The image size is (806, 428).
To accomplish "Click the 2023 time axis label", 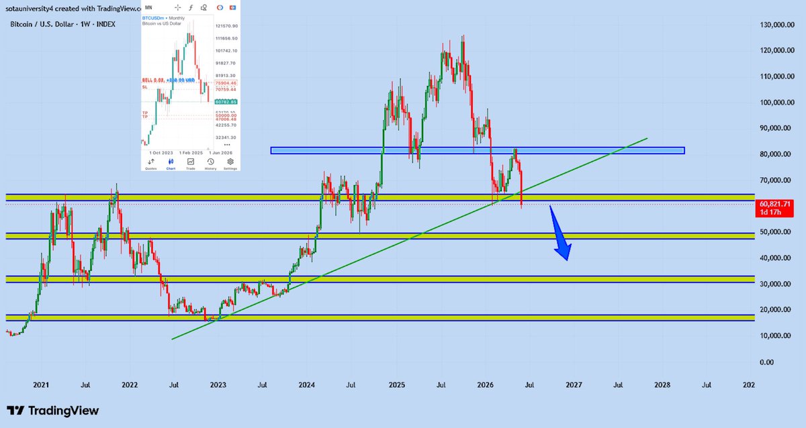I will tap(218, 385).
